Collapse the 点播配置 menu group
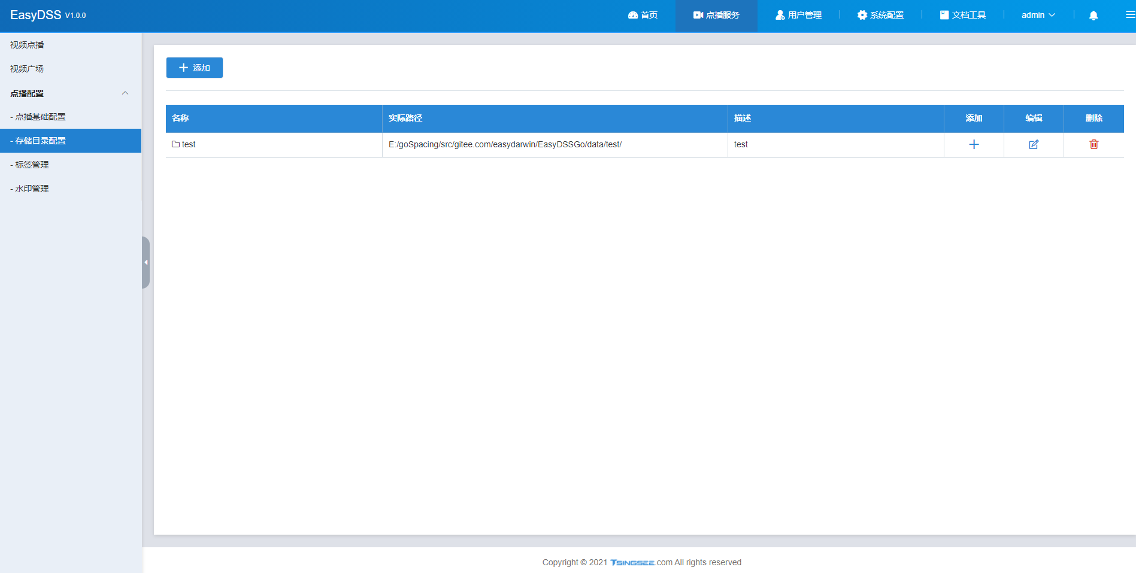The height and width of the screenshot is (573, 1136). pos(70,93)
